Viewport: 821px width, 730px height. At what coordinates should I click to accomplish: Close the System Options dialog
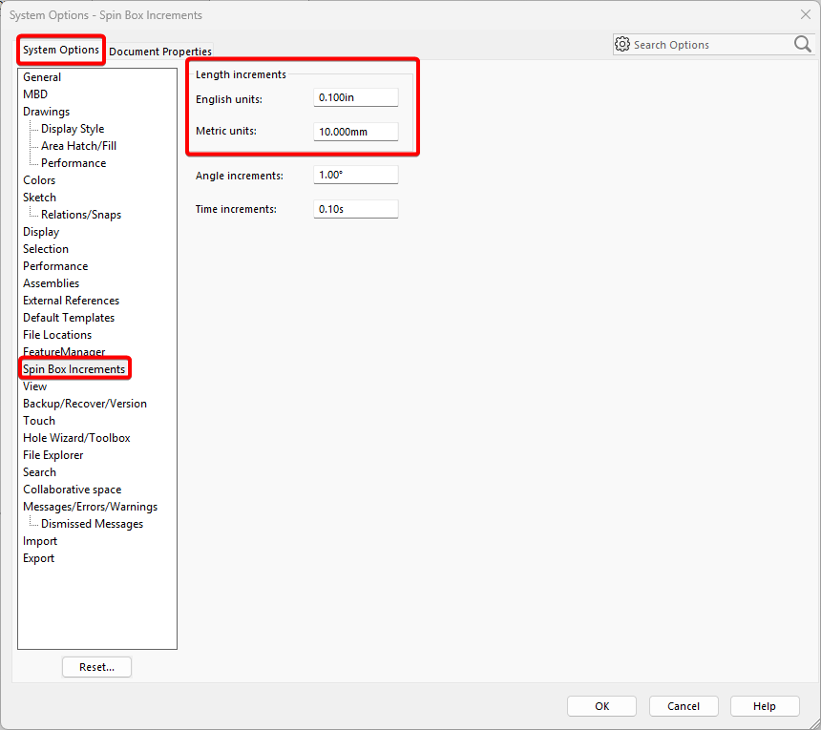(x=806, y=14)
